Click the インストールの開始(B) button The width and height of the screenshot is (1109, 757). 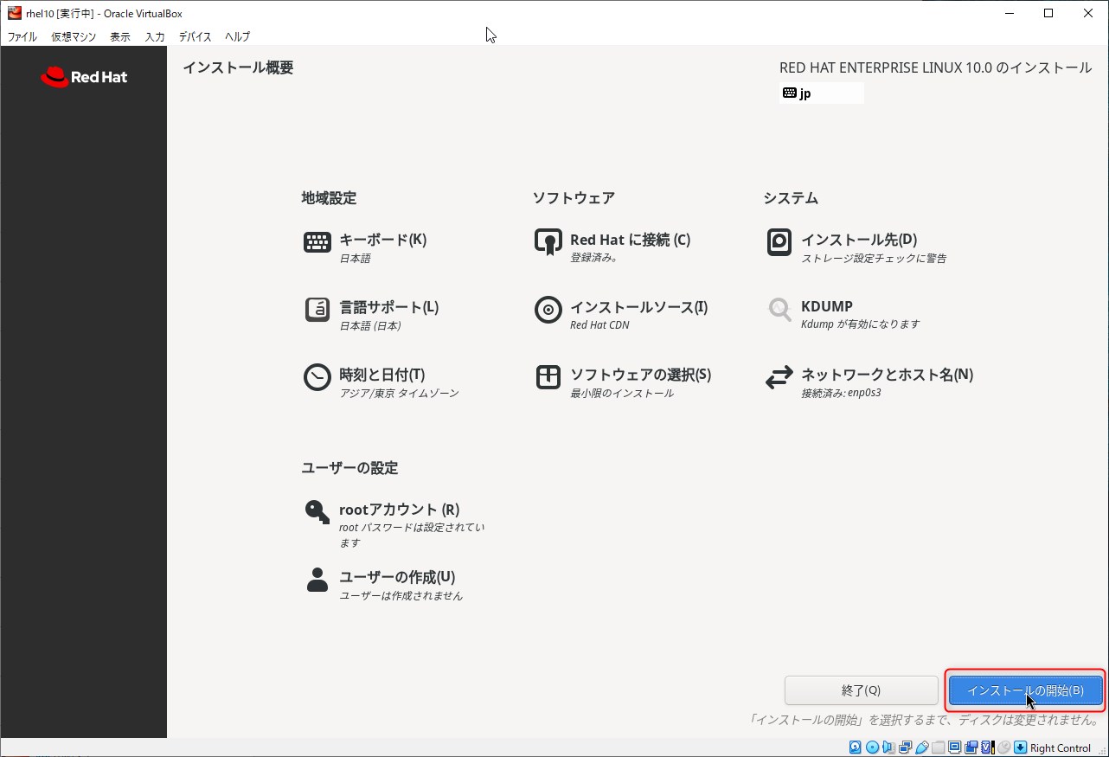(x=1025, y=690)
